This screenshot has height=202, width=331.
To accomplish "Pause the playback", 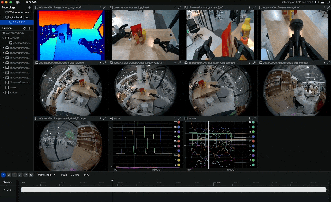I will click(14, 175).
